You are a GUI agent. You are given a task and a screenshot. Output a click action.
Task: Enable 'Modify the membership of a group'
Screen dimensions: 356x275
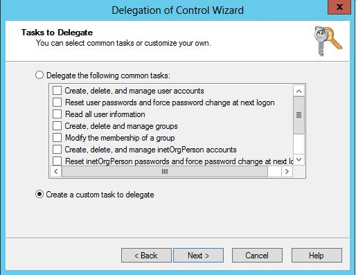[57, 138]
